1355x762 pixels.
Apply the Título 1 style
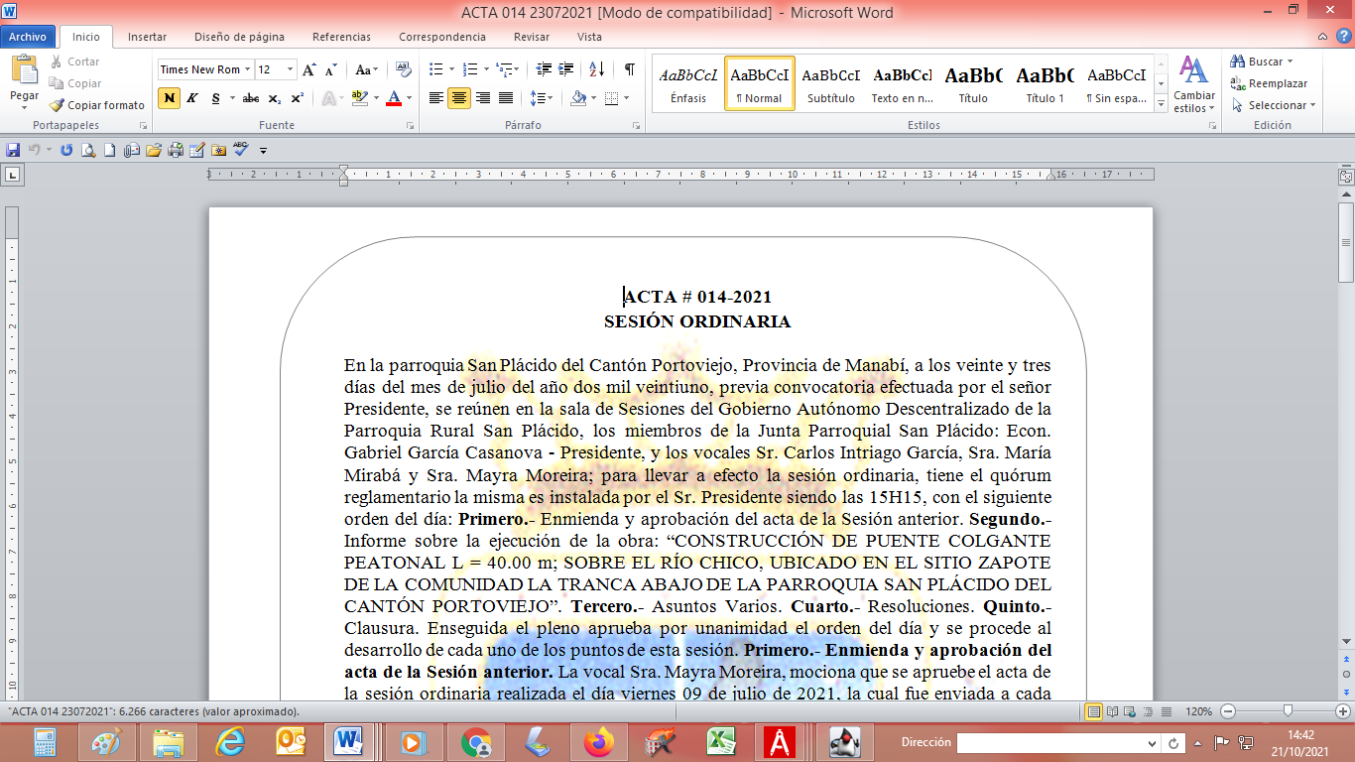pyautogui.click(x=1045, y=84)
